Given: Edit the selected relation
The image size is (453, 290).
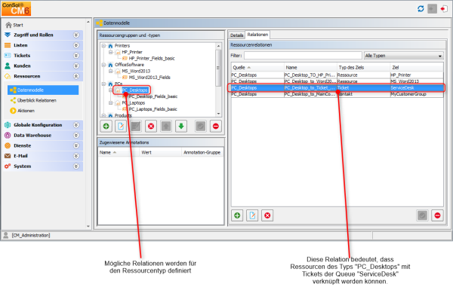Looking at the screenshot, I should pos(252,215).
